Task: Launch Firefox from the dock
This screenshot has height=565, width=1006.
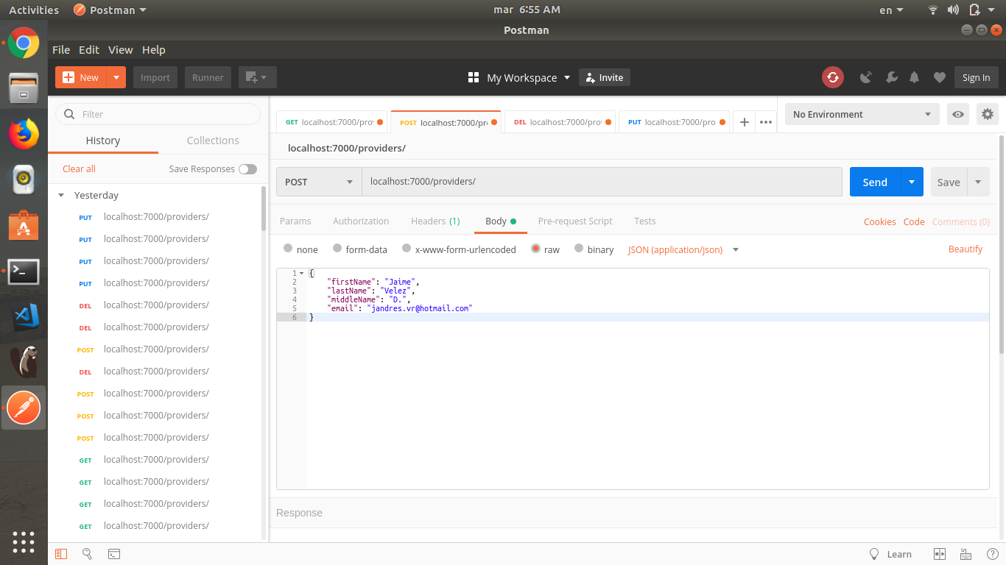Action: click(x=24, y=134)
